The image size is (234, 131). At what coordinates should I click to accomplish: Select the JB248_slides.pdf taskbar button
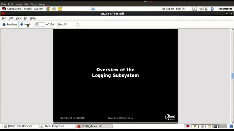tap(94, 126)
